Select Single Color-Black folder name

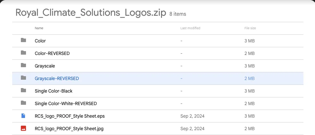(53, 91)
